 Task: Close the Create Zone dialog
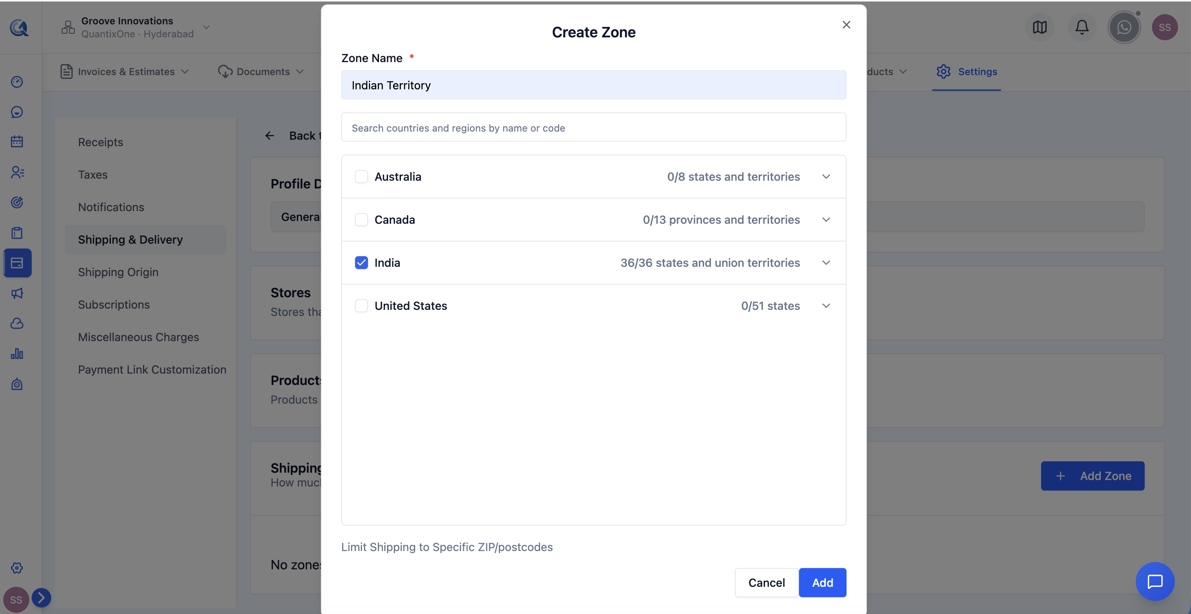pos(846,24)
